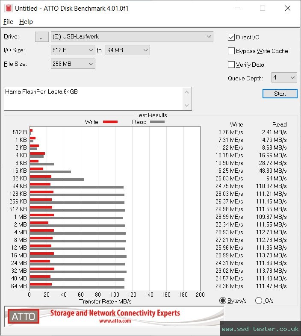Click the '111.47 MB/s' read value
This screenshot has width=301, height=336.
(x=271, y=286)
